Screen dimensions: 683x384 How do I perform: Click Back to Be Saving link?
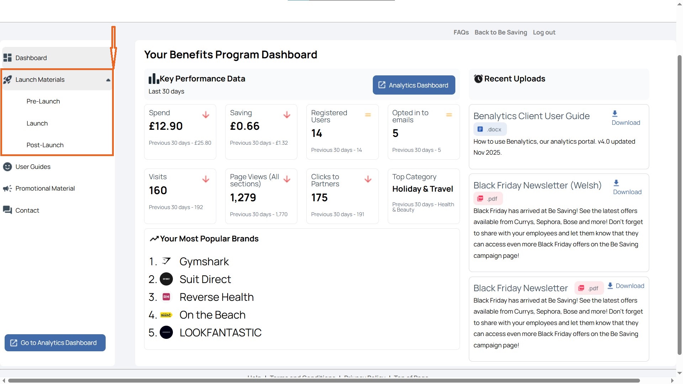501,32
